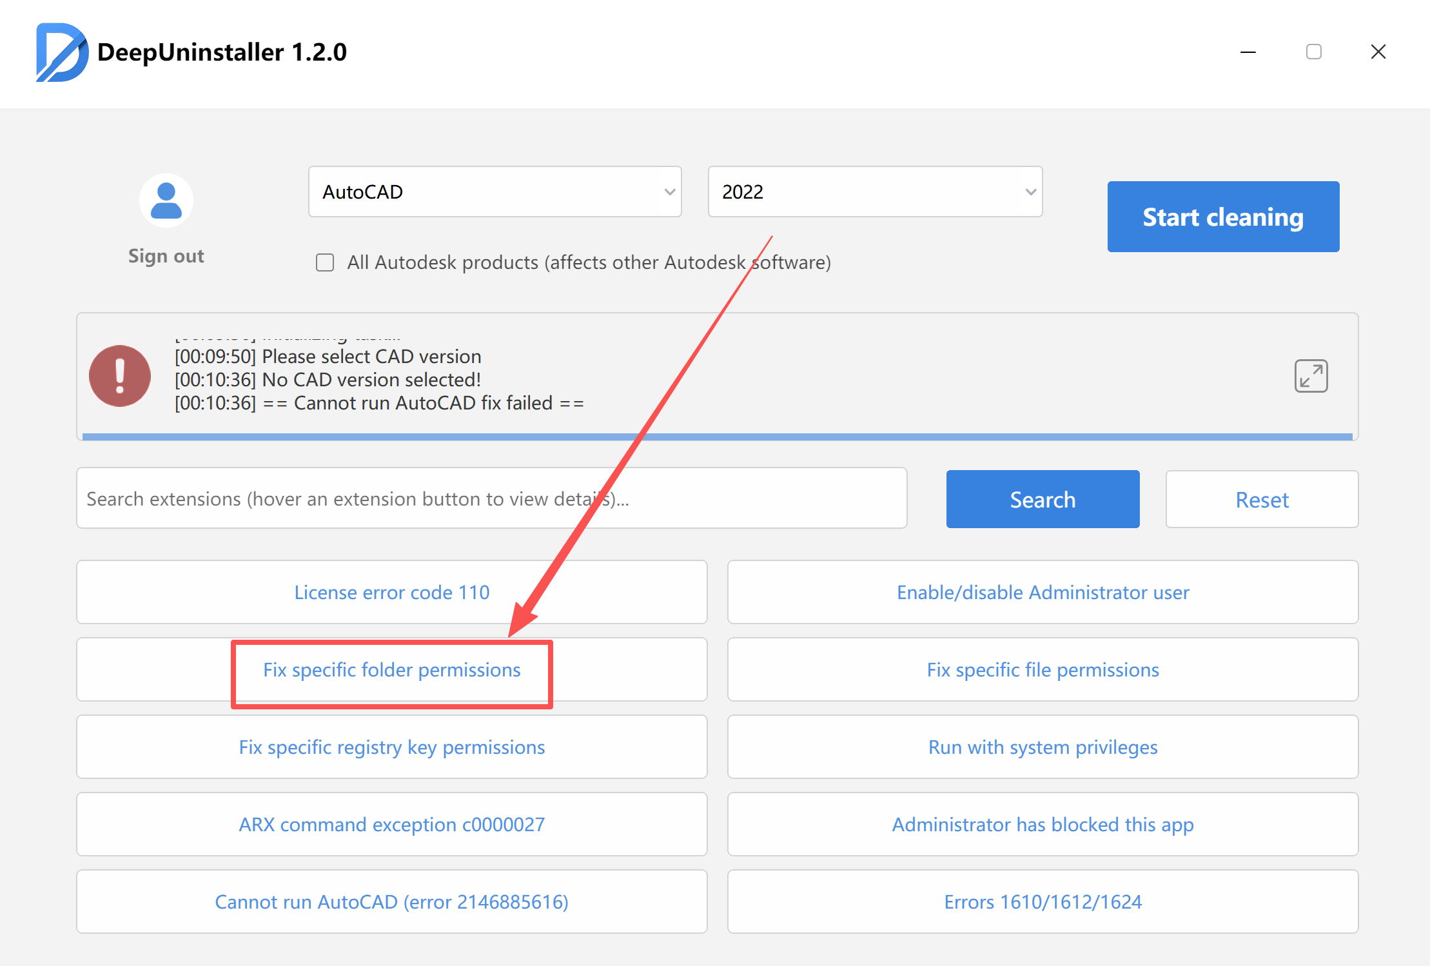Run with system privileges option
The height and width of the screenshot is (966, 1430).
click(1043, 747)
